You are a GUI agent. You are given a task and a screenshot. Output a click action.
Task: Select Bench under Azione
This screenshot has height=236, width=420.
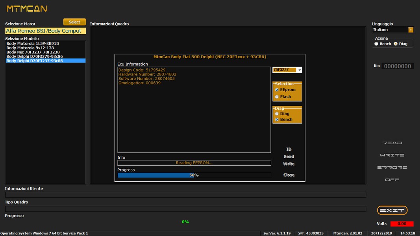376,44
